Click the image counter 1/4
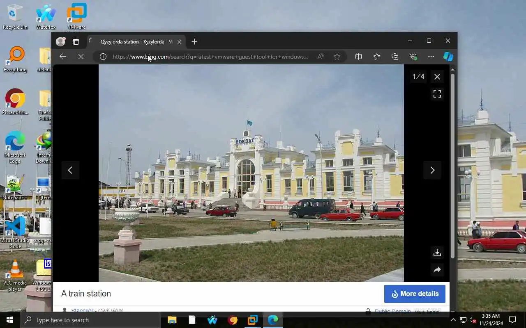The image size is (526, 328). pyautogui.click(x=418, y=77)
